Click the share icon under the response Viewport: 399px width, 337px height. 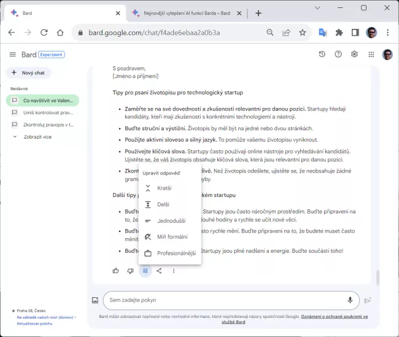(x=159, y=271)
